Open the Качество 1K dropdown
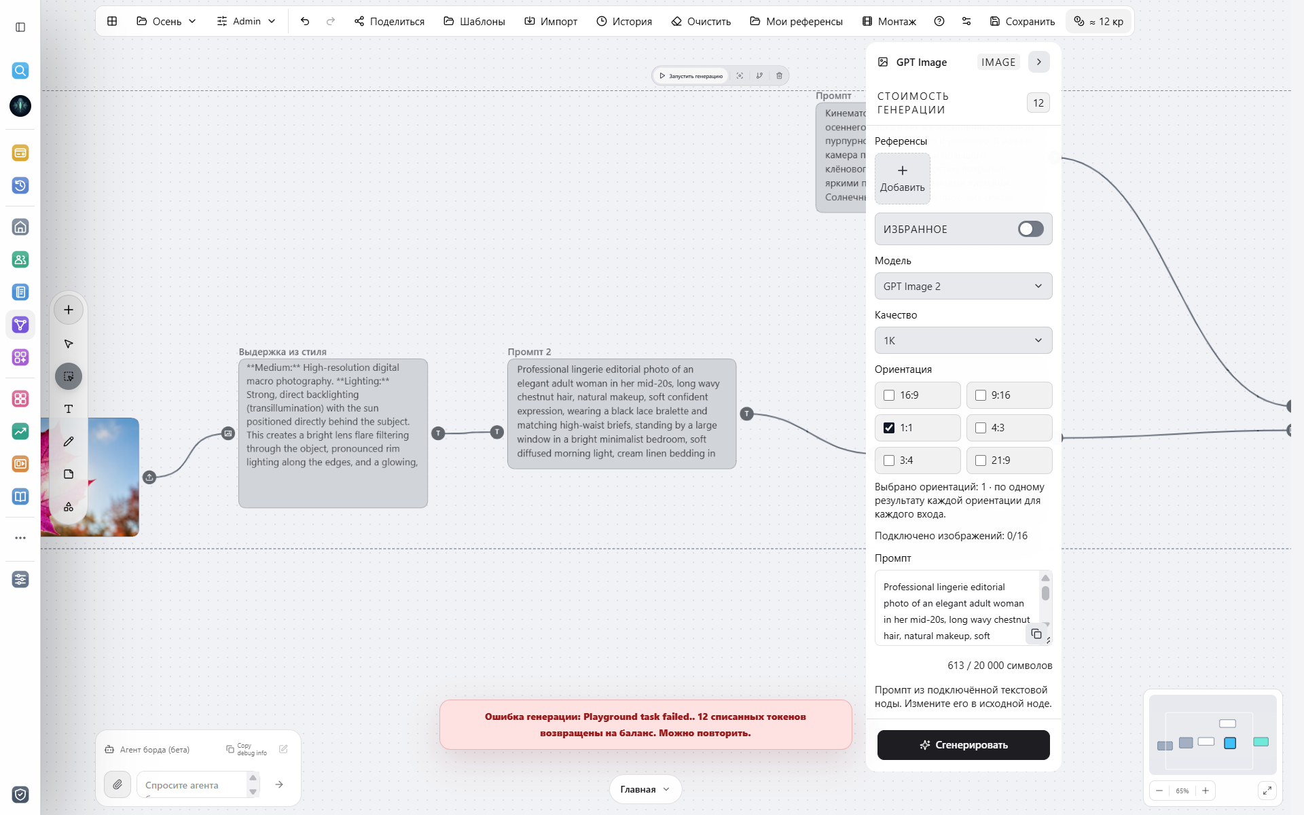The height and width of the screenshot is (815, 1304). 963,340
